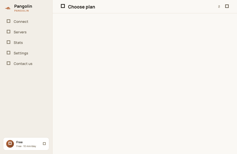Click the icon beside Stats
This screenshot has width=237, height=154.
click(9, 42)
